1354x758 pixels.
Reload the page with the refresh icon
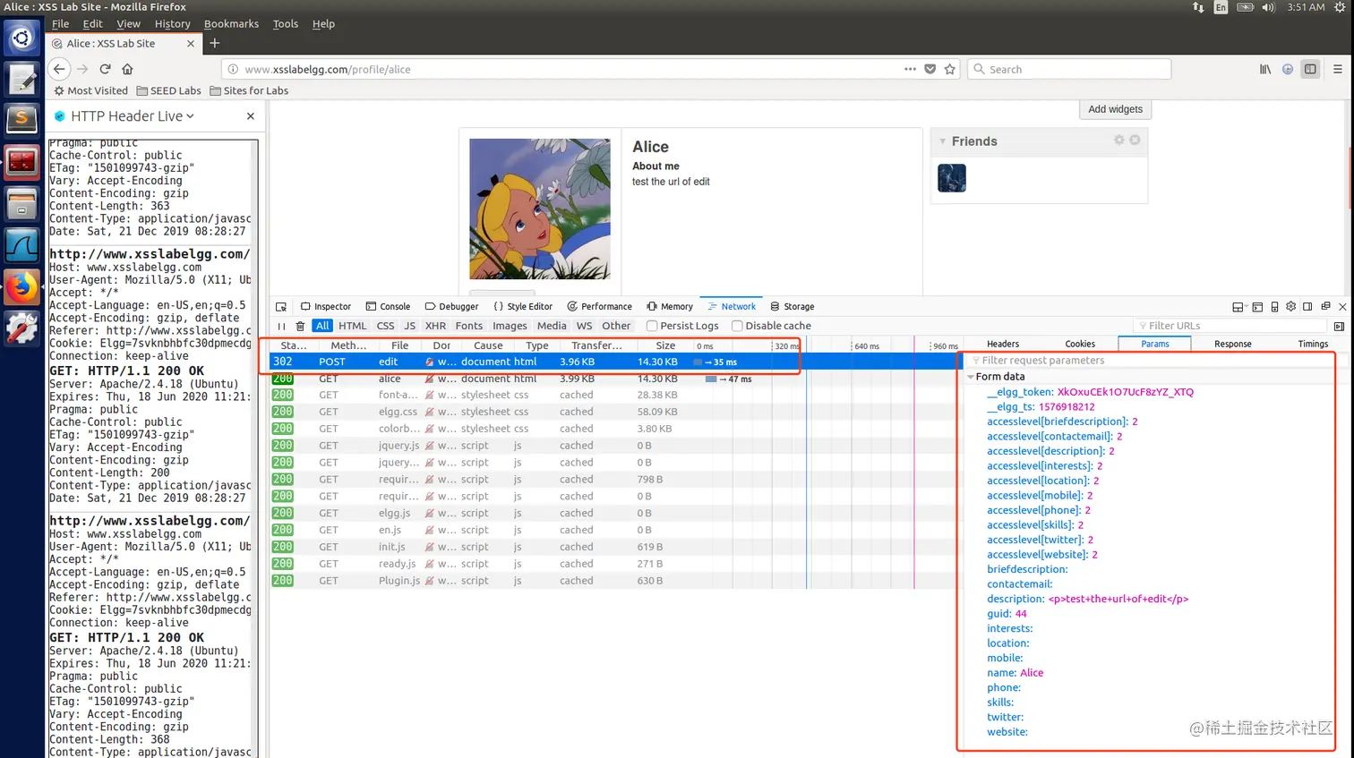105,69
